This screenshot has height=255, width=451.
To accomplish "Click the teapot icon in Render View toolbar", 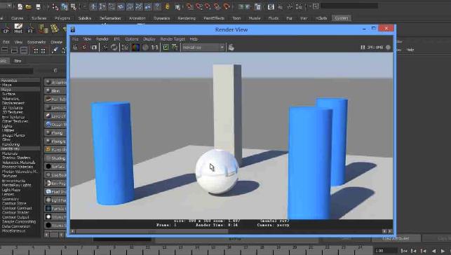I will 231,48.
